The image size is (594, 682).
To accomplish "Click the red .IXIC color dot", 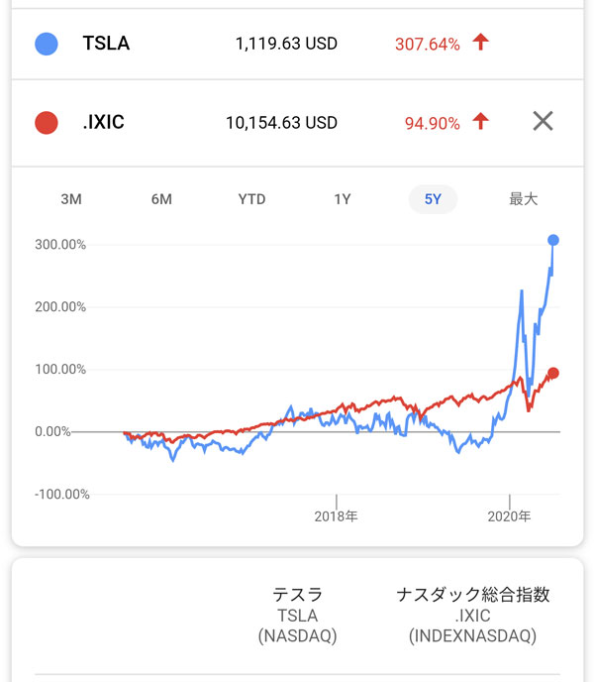I will pyautogui.click(x=46, y=123).
